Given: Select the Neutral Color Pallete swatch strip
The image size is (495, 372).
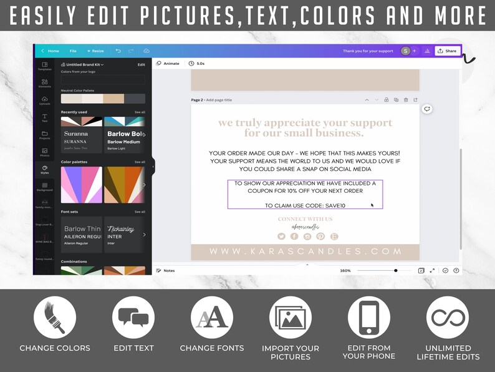Looking at the screenshot, I should point(103,99).
